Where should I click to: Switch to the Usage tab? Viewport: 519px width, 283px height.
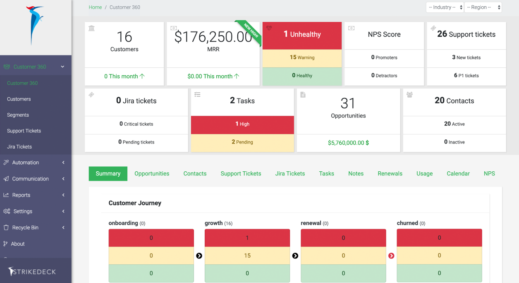coord(424,174)
